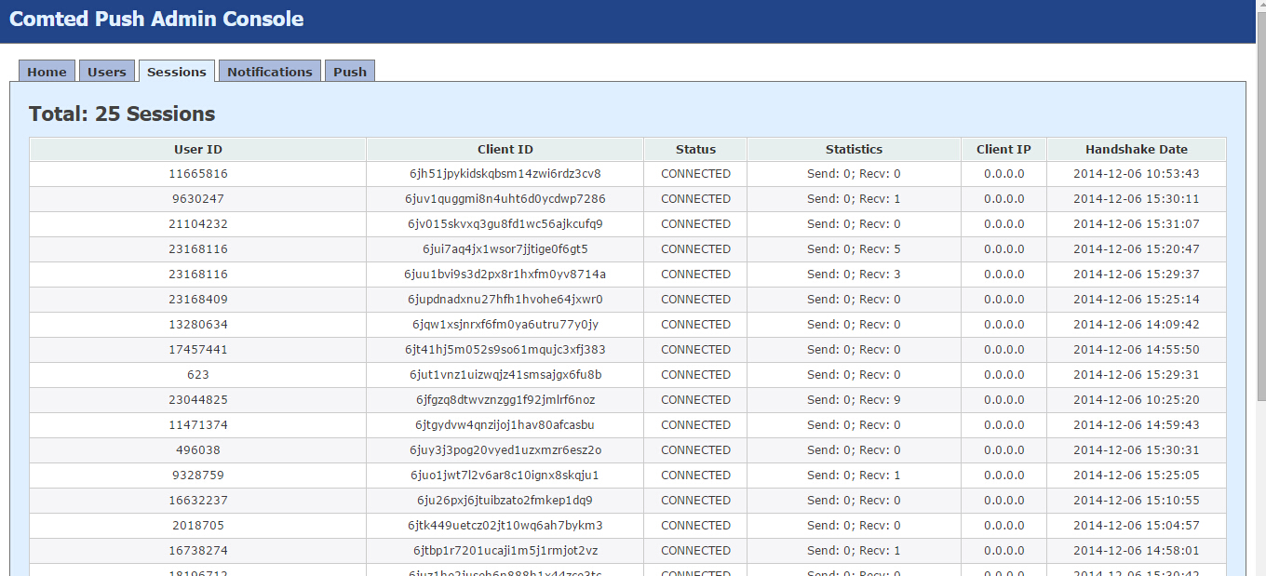
Task: Click client ID 6jtgydvw4qnzijoj1hav80afcasbu
Action: pyautogui.click(x=505, y=425)
